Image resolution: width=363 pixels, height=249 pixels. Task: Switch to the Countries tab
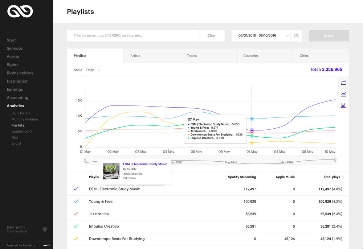(x=264, y=56)
